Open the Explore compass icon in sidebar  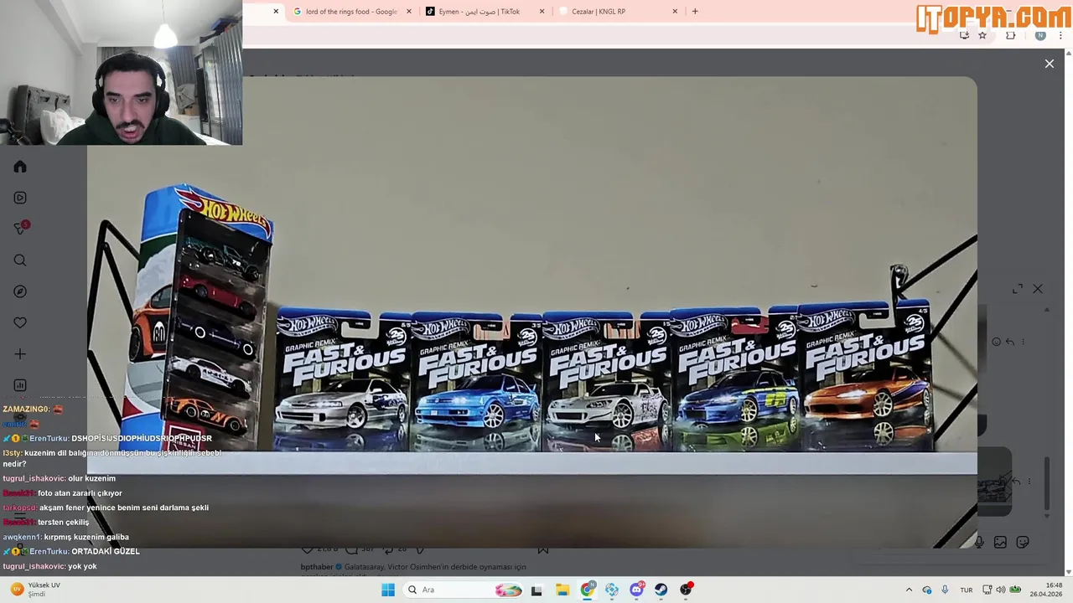[x=20, y=291]
